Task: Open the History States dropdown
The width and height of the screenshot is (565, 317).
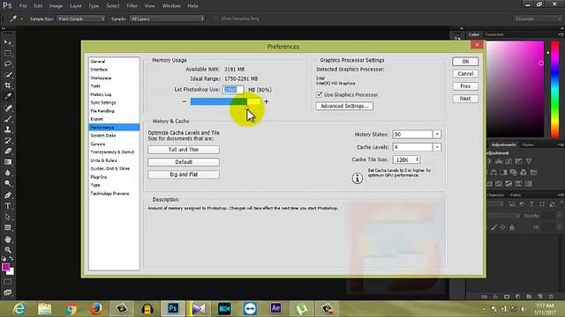Action: coord(437,134)
